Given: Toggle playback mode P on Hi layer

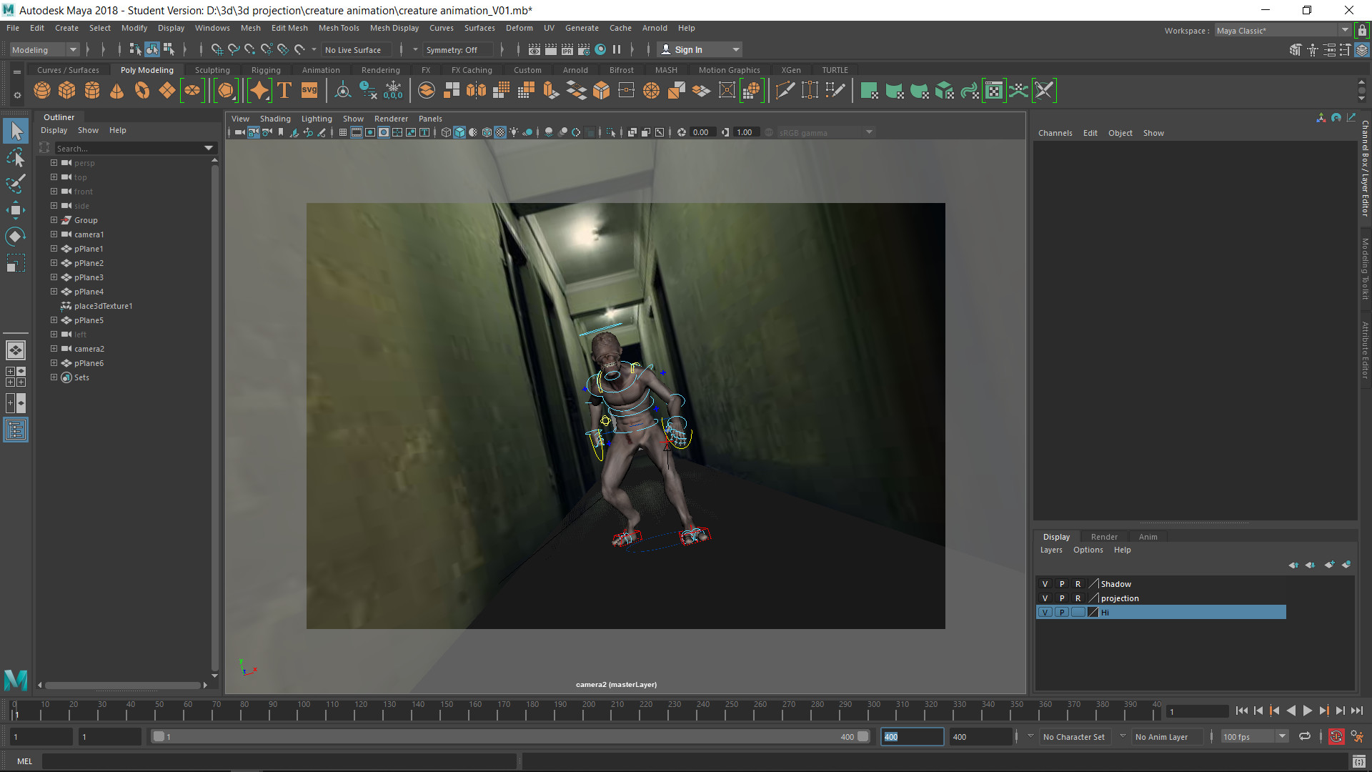Looking at the screenshot, I should [1062, 613].
